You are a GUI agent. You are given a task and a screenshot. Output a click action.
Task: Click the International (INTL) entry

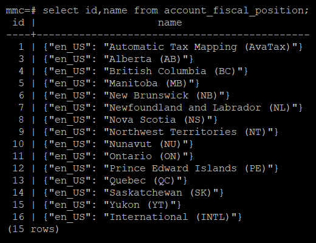(x=173, y=217)
